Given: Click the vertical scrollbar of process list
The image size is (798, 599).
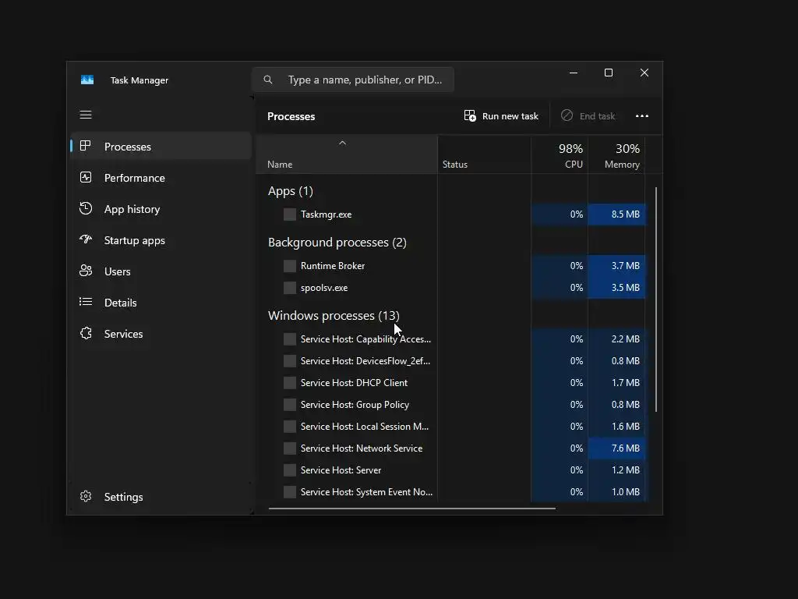Looking at the screenshot, I should tap(656, 299).
